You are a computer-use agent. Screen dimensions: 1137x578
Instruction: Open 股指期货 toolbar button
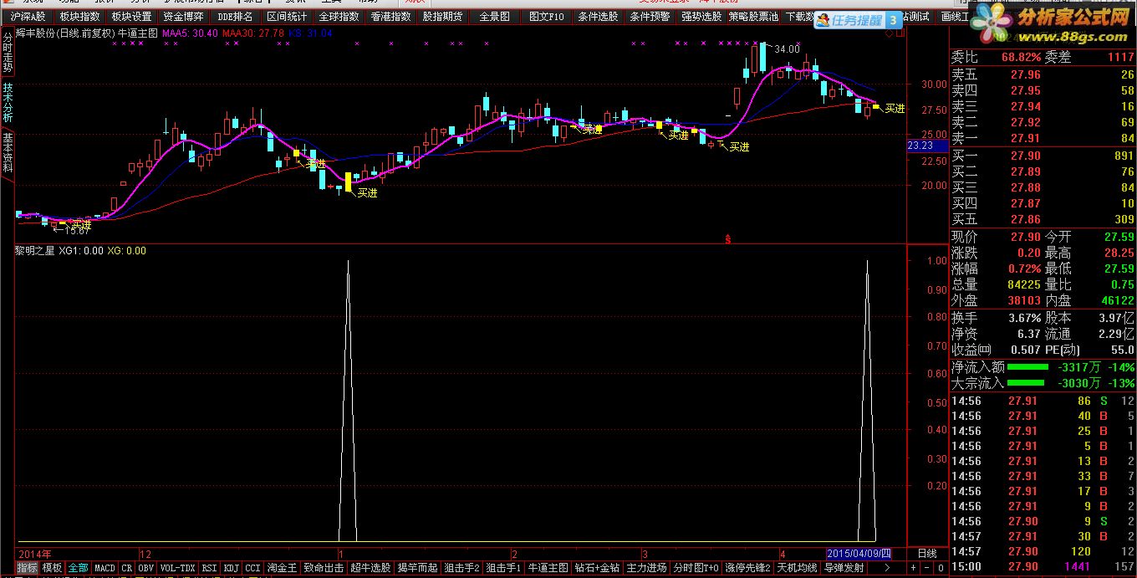pos(442,16)
